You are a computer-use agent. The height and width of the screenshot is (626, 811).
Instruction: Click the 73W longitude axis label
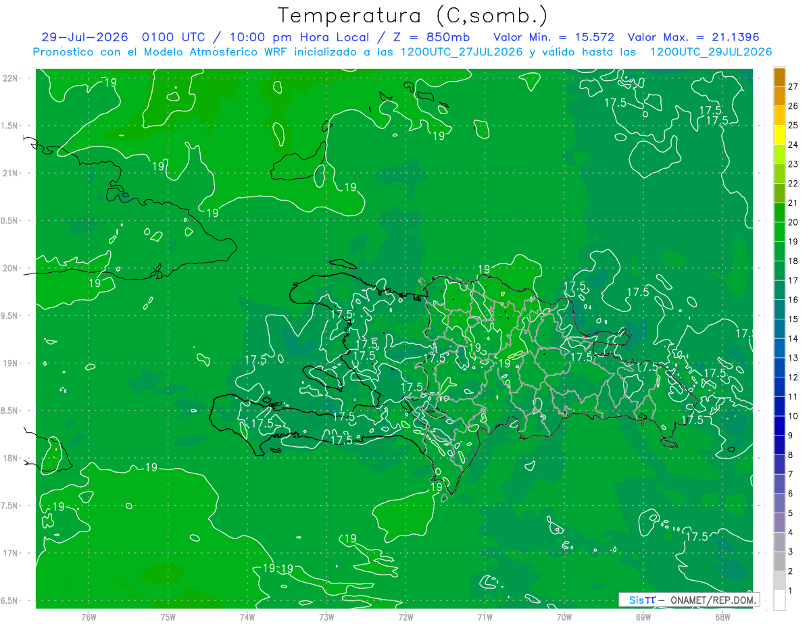click(x=326, y=617)
